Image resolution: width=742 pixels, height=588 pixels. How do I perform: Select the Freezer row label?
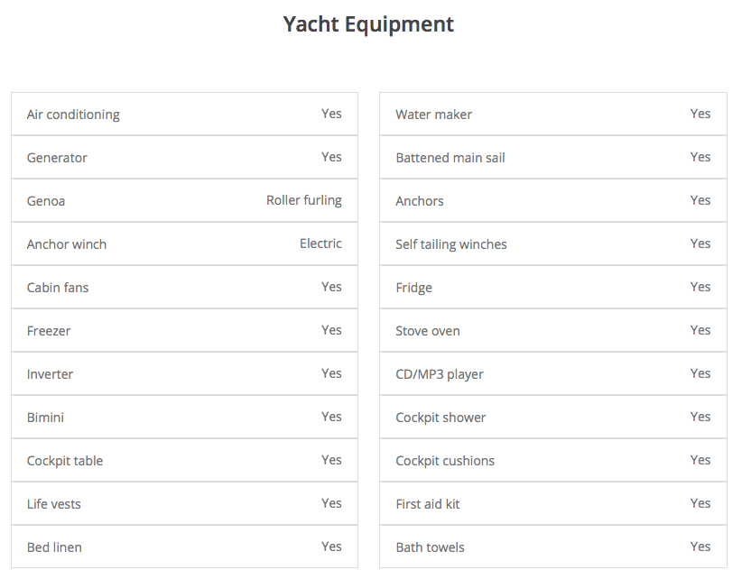point(49,331)
